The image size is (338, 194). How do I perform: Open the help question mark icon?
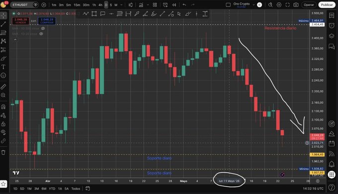coord(332,188)
